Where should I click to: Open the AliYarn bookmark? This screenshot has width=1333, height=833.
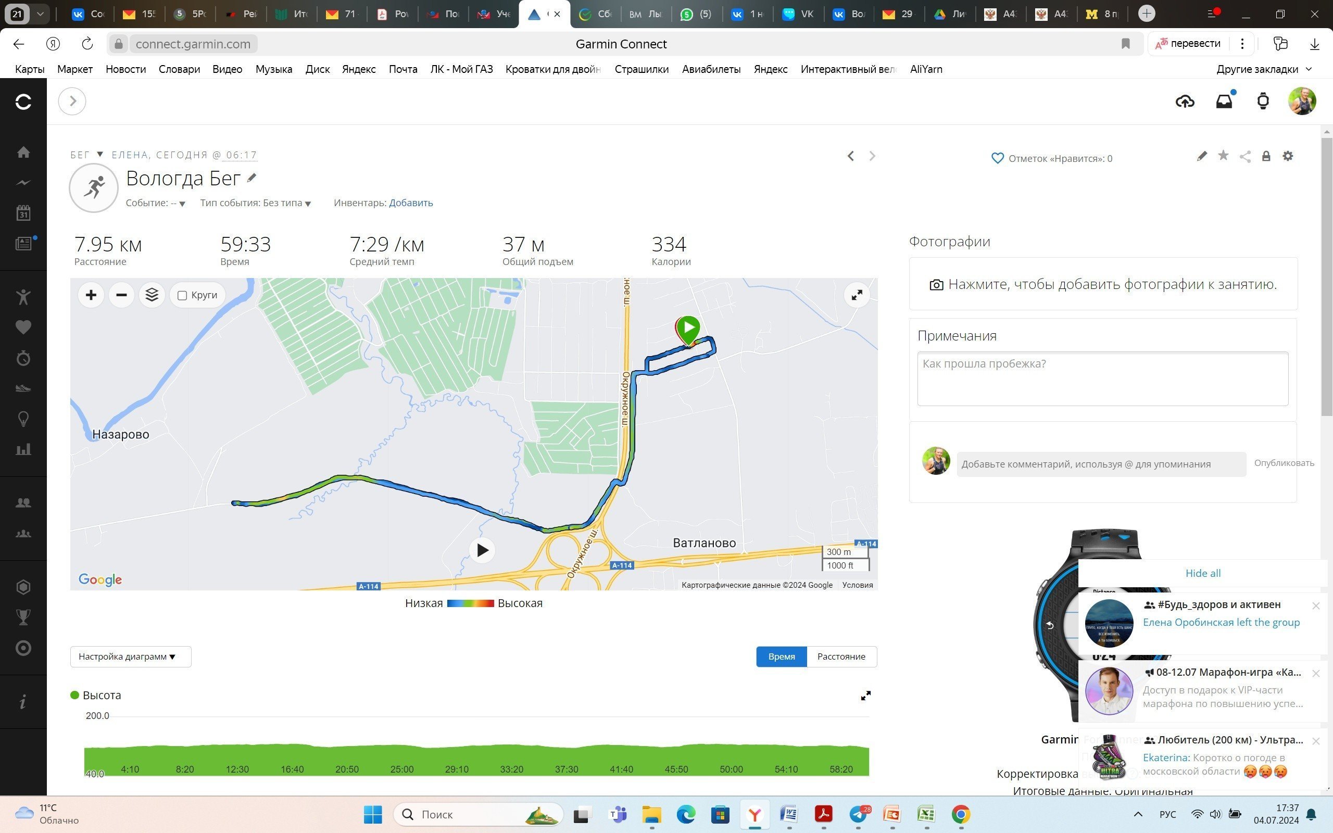click(926, 69)
